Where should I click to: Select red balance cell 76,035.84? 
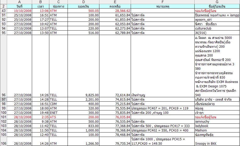pyautogui.click(x=115, y=117)
